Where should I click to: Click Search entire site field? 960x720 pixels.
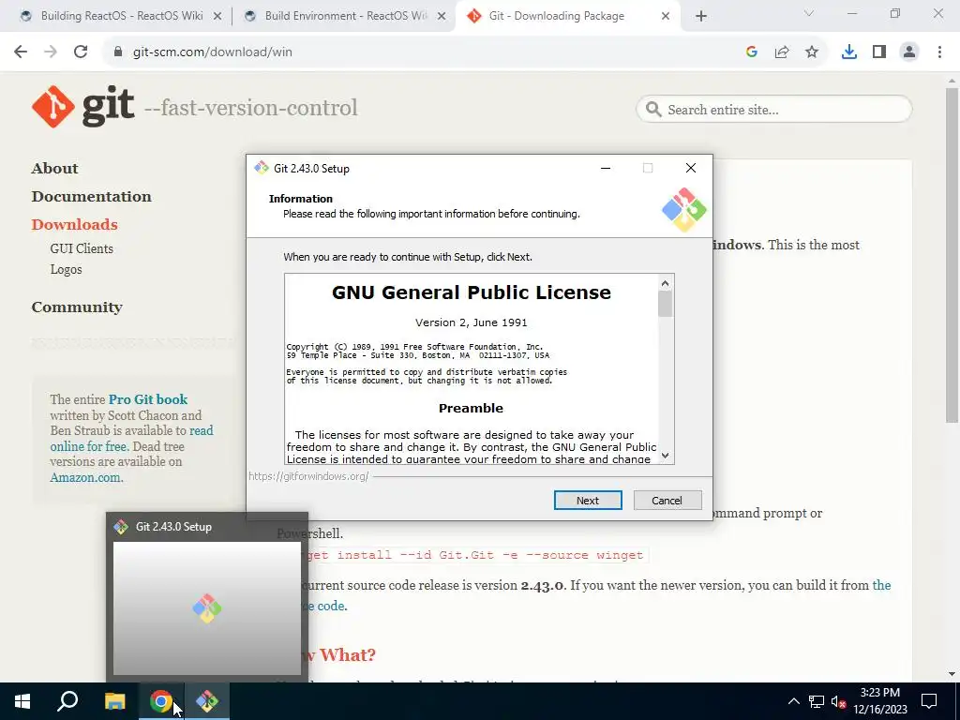pos(774,110)
